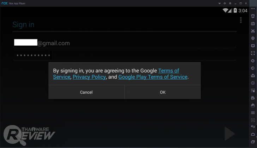
Task: Open Nox settings gear in title bar
Action: (230, 3)
